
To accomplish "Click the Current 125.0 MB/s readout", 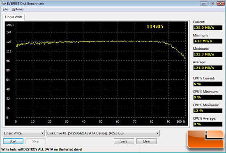I will point(208,28).
